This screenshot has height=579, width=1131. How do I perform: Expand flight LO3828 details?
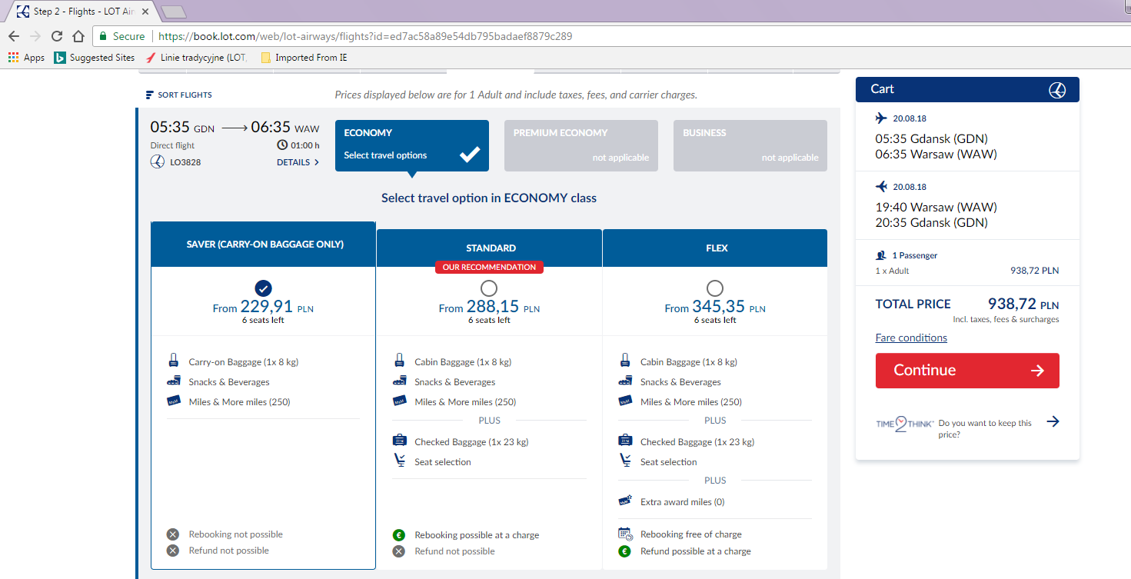click(x=298, y=162)
